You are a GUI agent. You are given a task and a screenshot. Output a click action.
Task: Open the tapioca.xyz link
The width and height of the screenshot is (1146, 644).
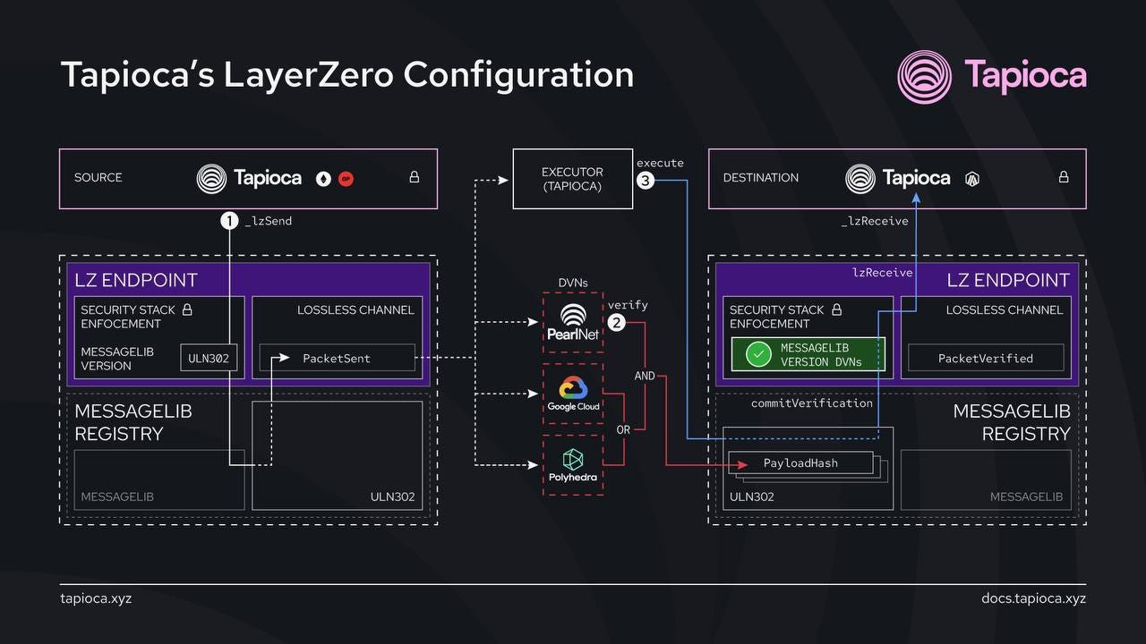click(95, 598)
